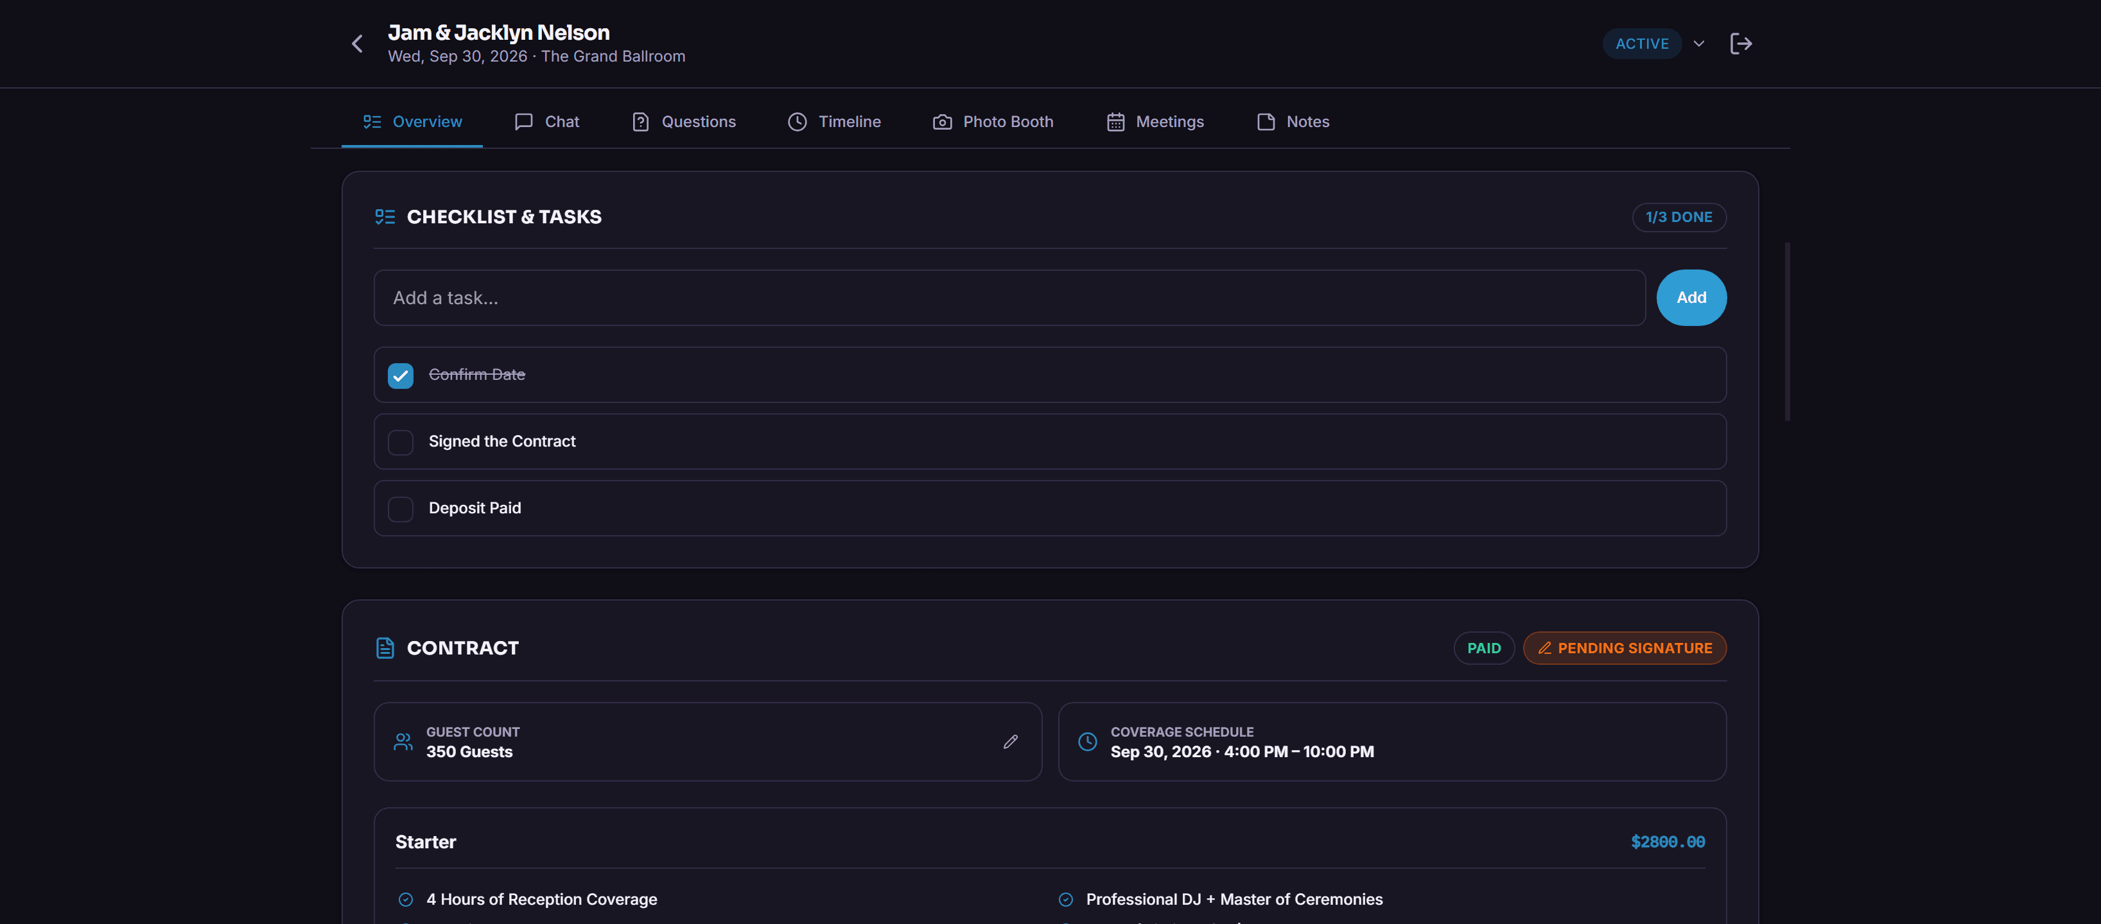Image resolution: width=2101 pixels, height=924 pixels.
Task: Click Professional DJ + Master of Ceremonies text
Action: [x=1234, y=900]
